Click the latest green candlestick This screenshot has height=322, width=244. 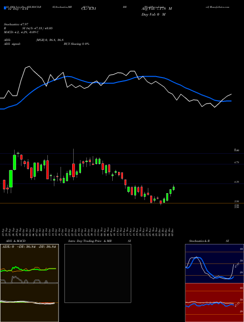(174, 188)
